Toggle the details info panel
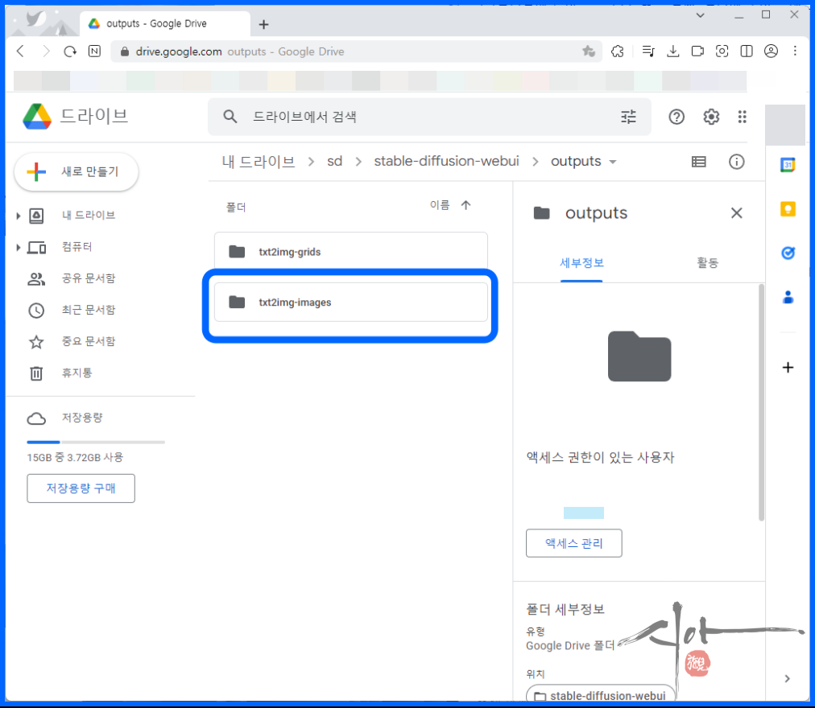Screen dimensions: 815x708 tap(737, 162)
